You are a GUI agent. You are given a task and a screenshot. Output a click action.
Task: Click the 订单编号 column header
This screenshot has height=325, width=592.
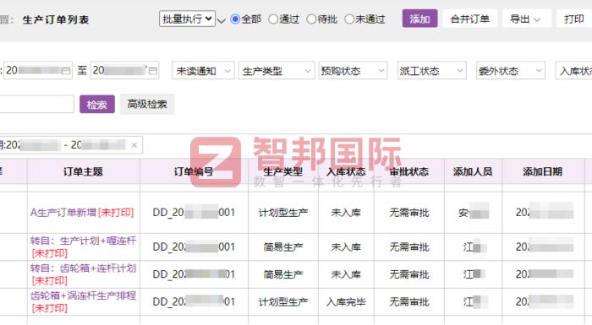click(x=194, y=171)
